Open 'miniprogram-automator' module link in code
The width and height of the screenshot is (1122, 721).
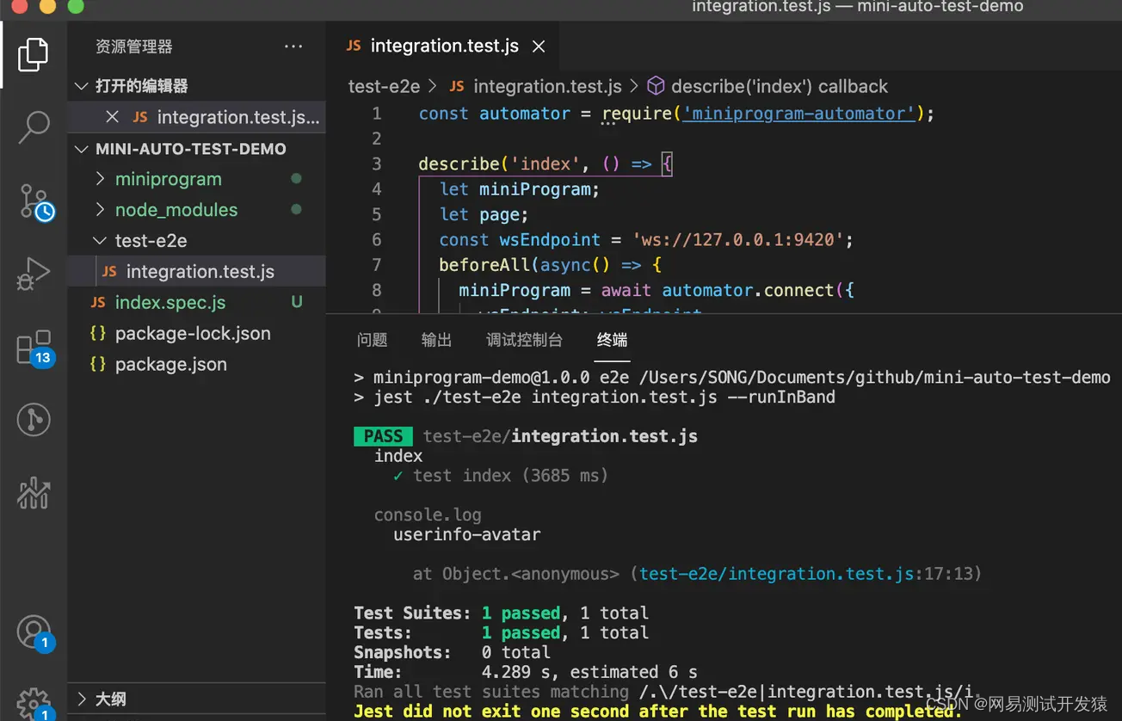[x=799, y=114]
